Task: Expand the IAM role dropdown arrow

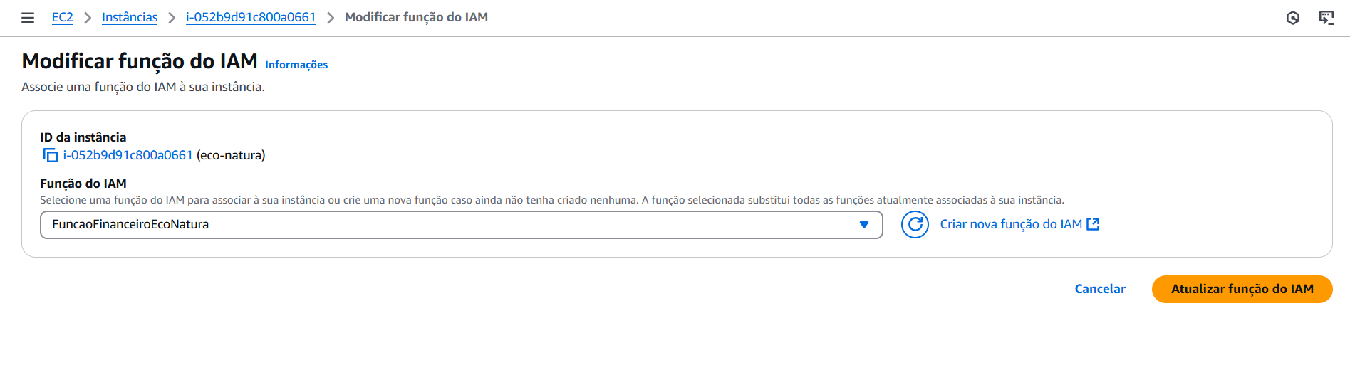Action: pos(864,225)
